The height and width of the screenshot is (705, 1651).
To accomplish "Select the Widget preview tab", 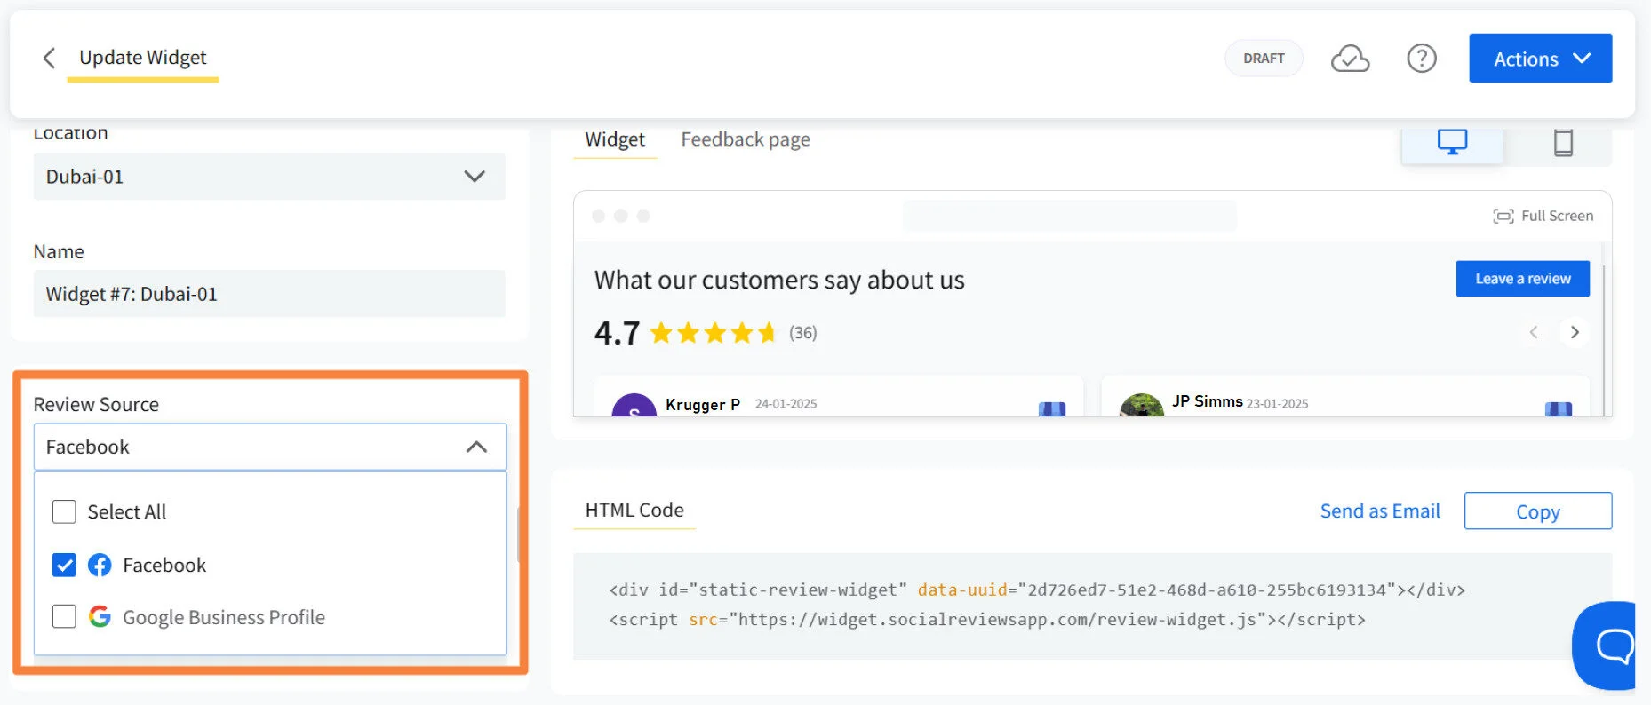I will pos(614,139).
